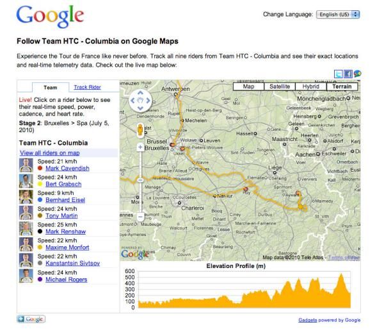
Task: Click the 'Speed: 25 km/h' text
Action: 57,225
